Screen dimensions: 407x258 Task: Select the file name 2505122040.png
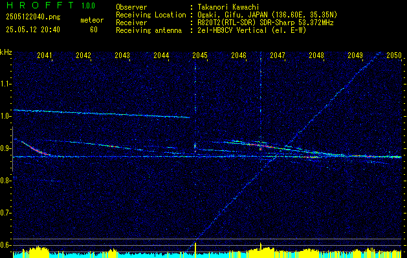[33, 17]
